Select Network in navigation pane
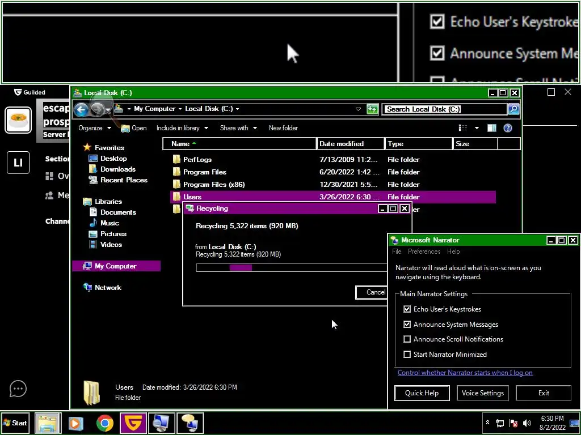The image size is (581, 435). tap(103, 287)
